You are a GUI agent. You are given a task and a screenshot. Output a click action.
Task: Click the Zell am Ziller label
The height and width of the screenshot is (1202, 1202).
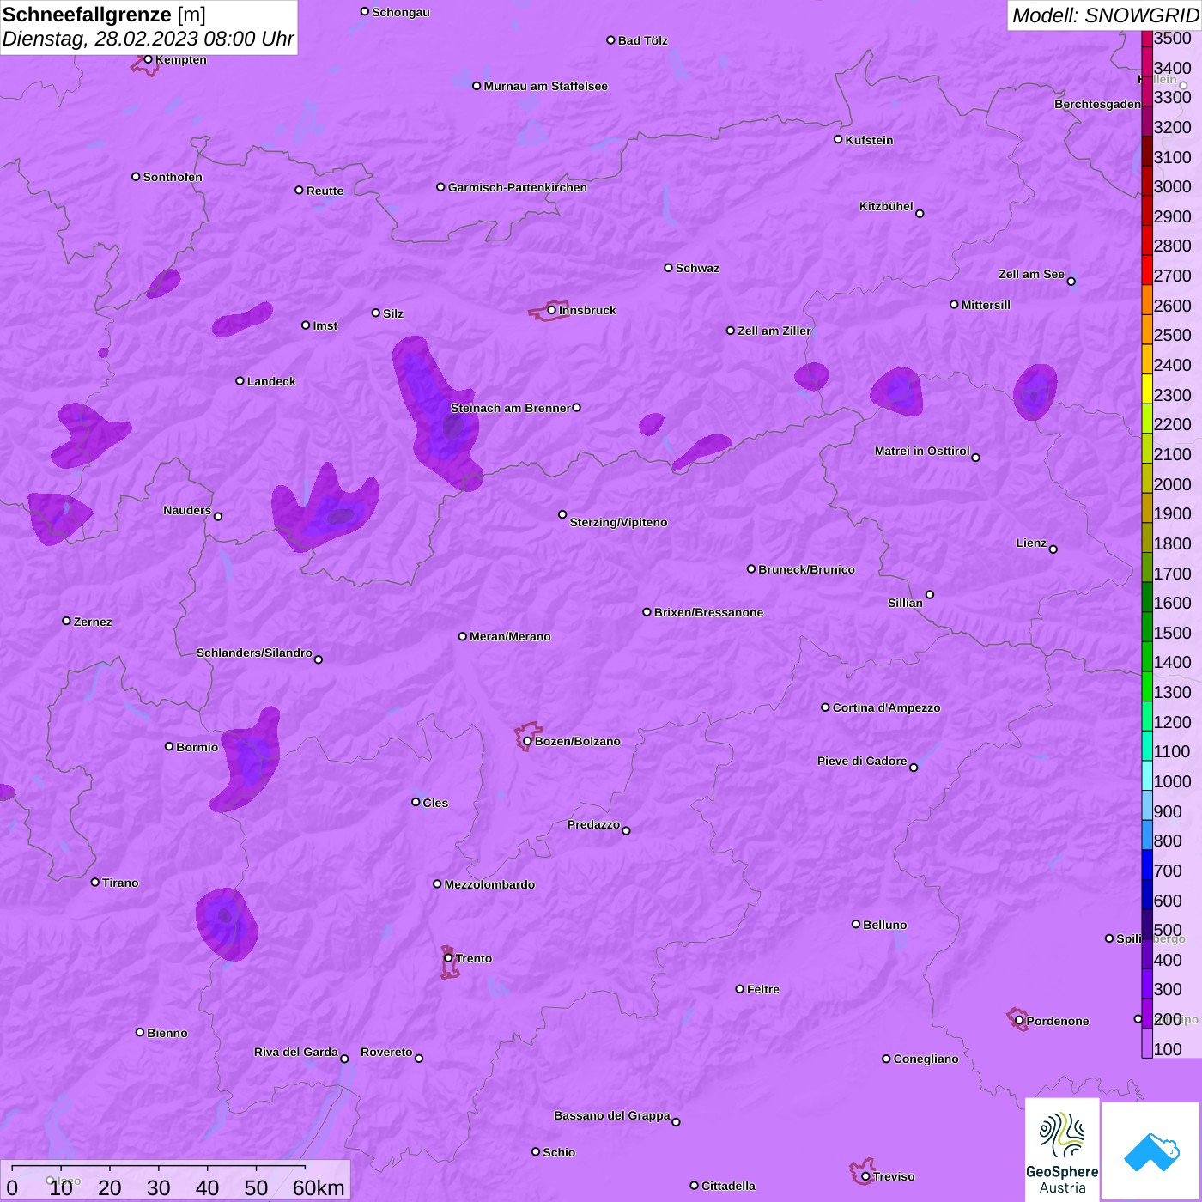click(774, 331)
